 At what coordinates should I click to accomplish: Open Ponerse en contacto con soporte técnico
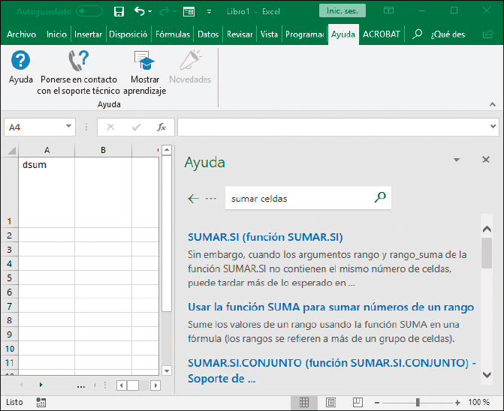point(78,61)
